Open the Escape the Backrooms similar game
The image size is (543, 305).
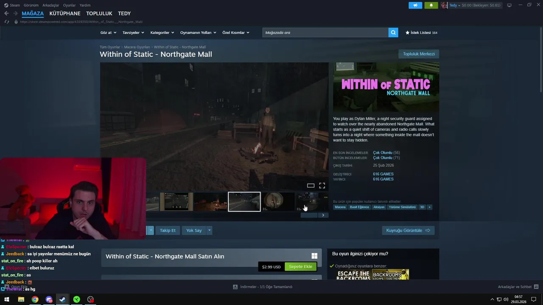[x=353, y=274]
